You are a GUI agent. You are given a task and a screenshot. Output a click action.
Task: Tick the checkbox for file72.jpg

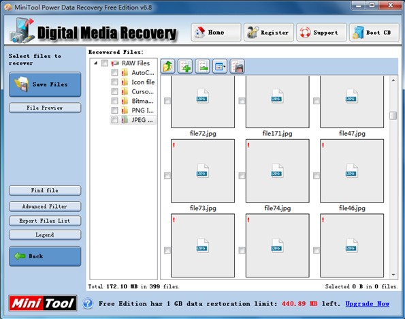(167, 101)
